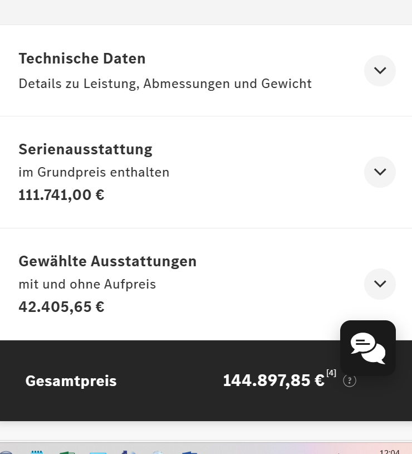This screenshot has width=412, height=454.
Task: Open footnote 4 beside total price
Action: coord(331,373)
